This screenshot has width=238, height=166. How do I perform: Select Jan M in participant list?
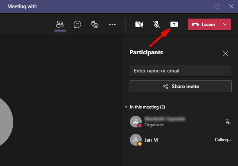tap(151, 140)
